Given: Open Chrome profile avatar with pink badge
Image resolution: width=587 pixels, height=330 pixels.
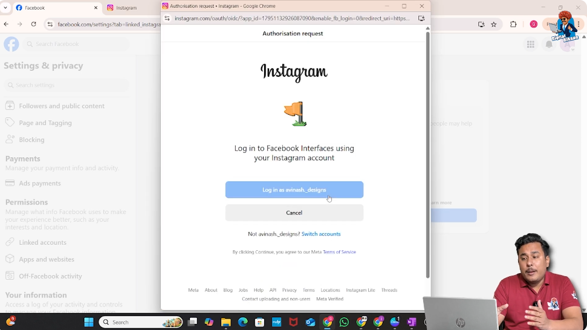Looking at the screenshot, I should tap(533, 24).
